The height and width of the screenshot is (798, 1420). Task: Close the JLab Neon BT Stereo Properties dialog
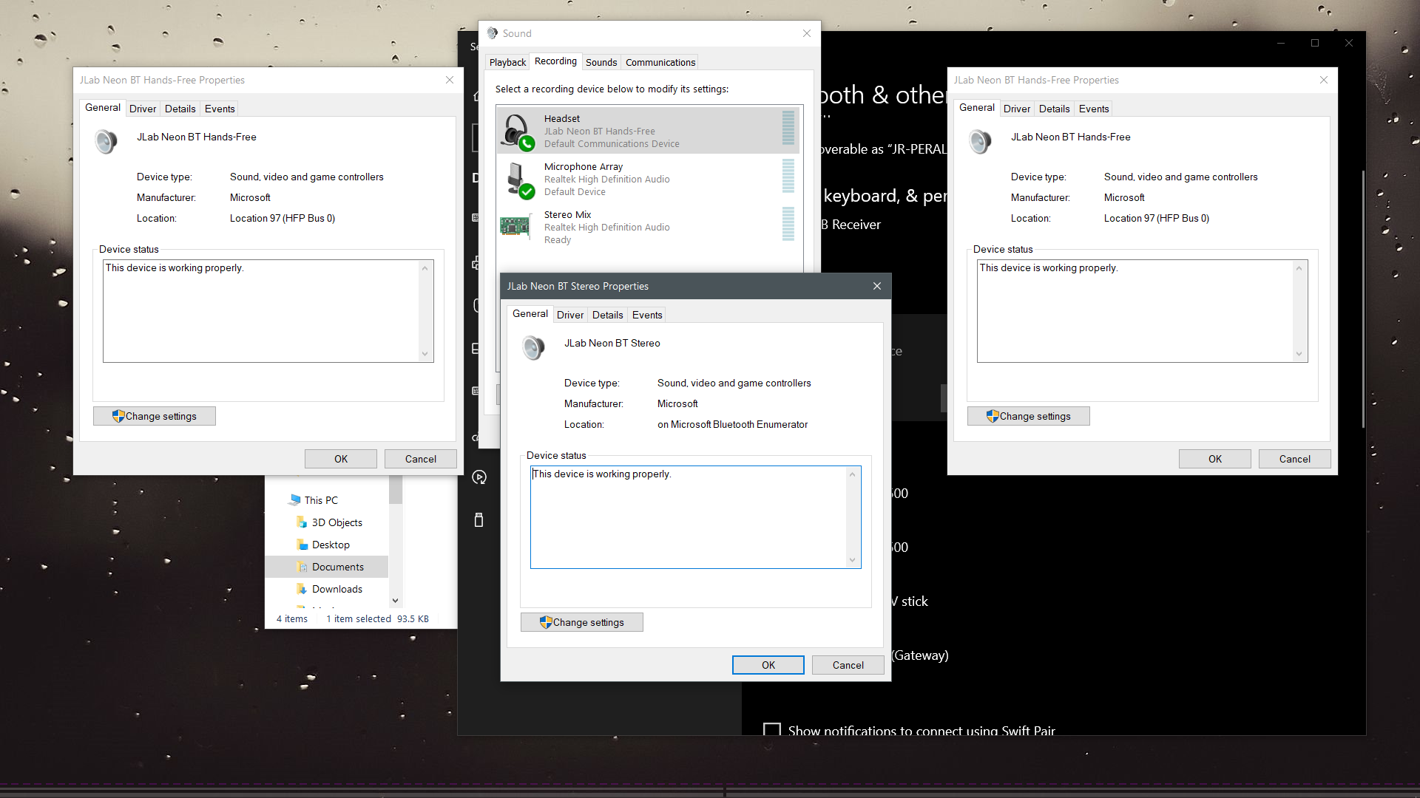[x=877, y=286]
